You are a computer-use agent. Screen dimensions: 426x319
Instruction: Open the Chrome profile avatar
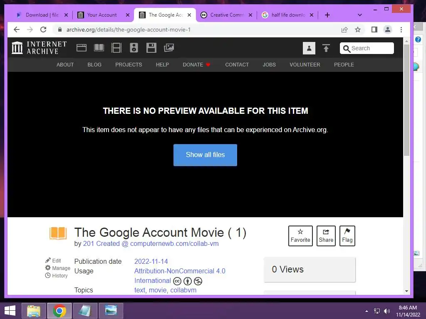click(388, 29)
